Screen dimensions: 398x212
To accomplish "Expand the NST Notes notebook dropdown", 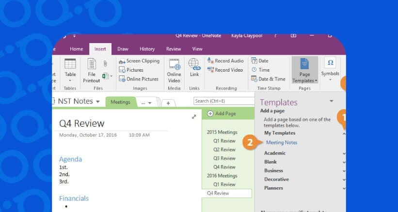I will 97,102.
